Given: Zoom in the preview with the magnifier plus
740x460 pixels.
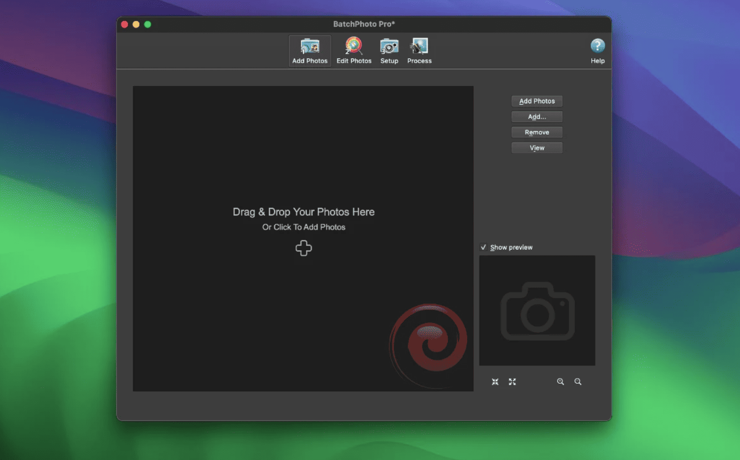Looking at the screenshot, I should 560,382.
